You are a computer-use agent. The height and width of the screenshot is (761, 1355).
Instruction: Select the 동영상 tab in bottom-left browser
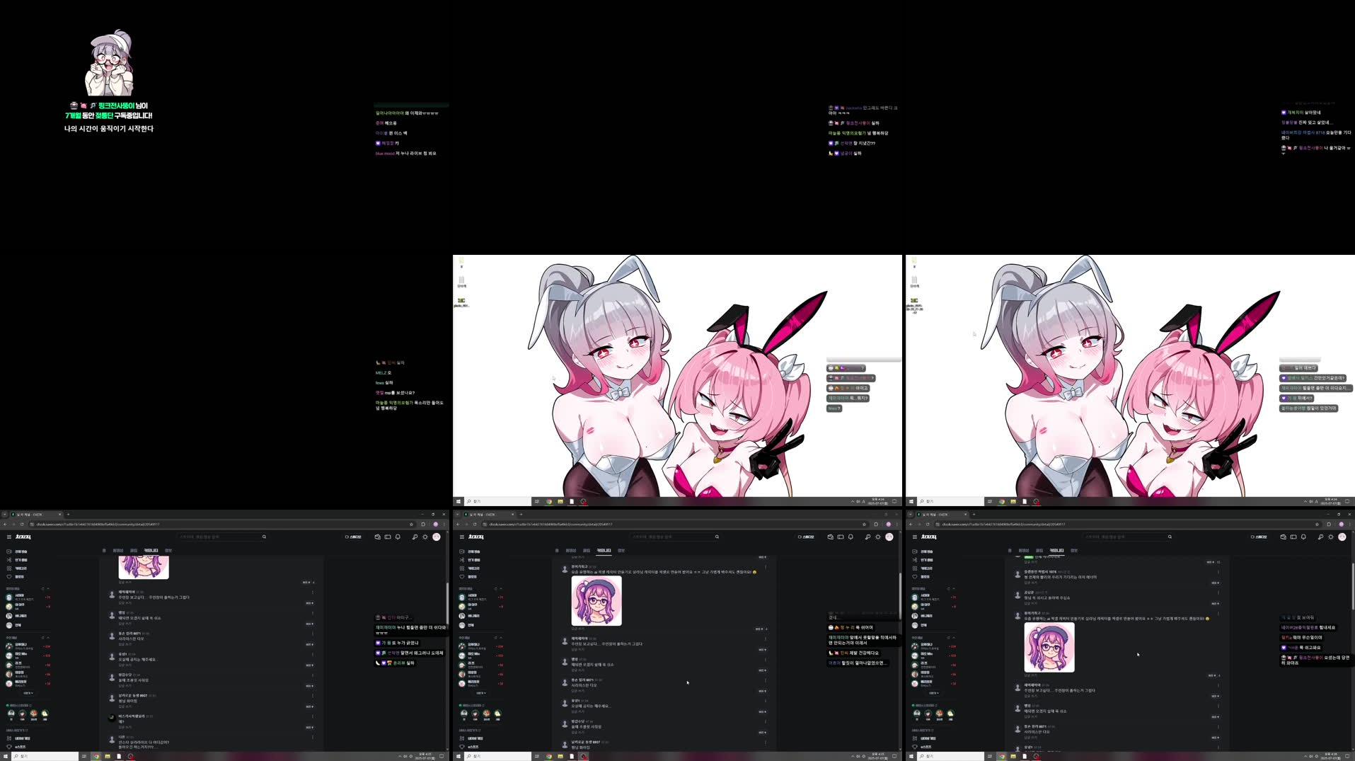point(118,550)
